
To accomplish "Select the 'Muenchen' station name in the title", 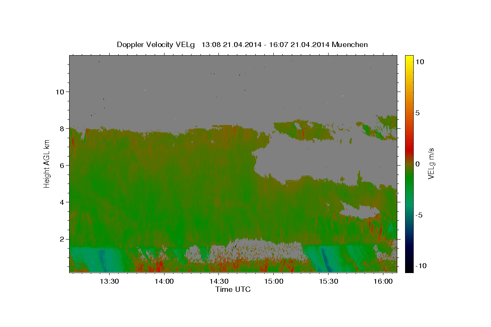I will pyautogui.click(x=350, y=45).
